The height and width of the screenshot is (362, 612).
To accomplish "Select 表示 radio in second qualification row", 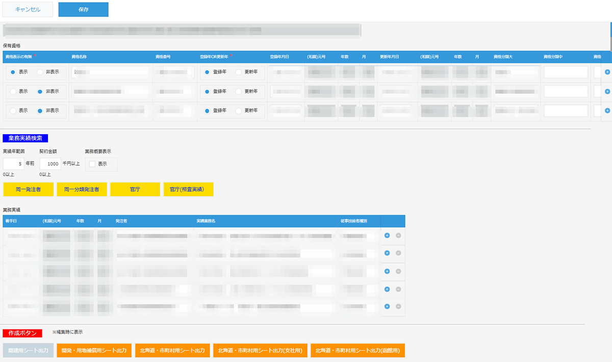I will 13,91.
